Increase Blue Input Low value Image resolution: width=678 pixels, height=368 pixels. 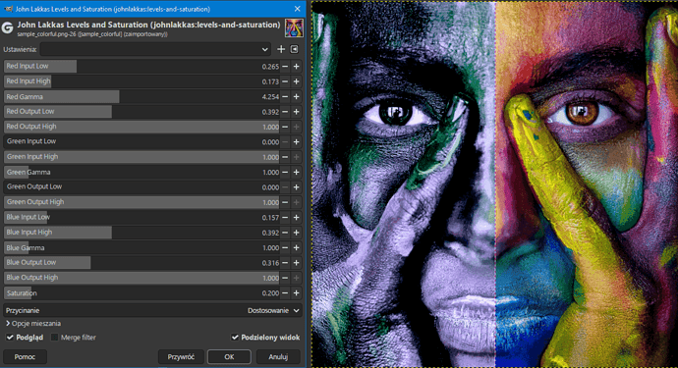click(x=296, y=218)
